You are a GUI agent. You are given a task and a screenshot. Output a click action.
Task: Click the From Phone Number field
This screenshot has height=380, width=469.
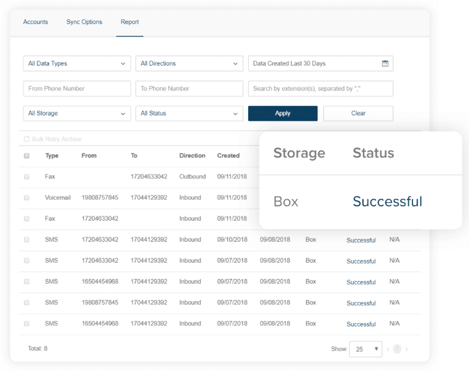coord(77,89)
